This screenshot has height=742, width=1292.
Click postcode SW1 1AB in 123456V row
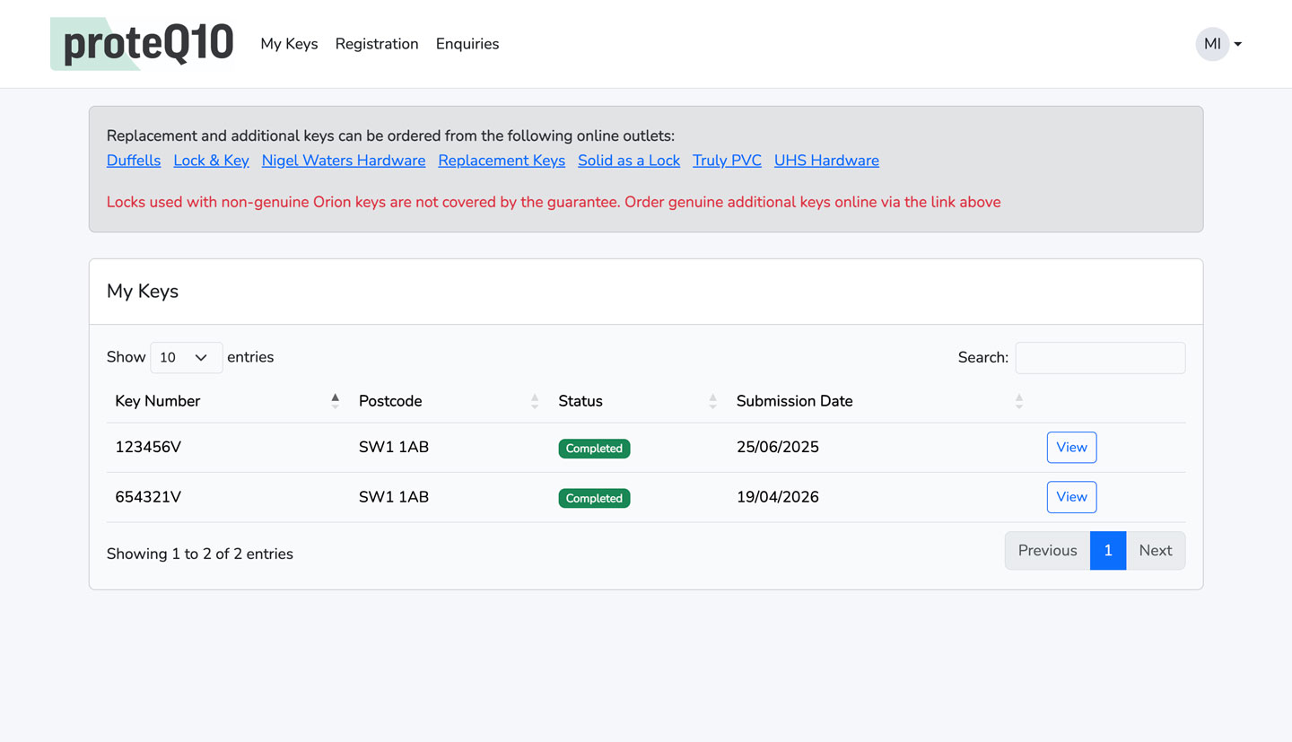(x=394, y=447)
